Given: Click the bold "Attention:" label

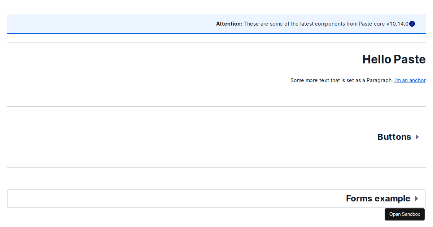Looking at the screenshot, I should coord(229,24).
